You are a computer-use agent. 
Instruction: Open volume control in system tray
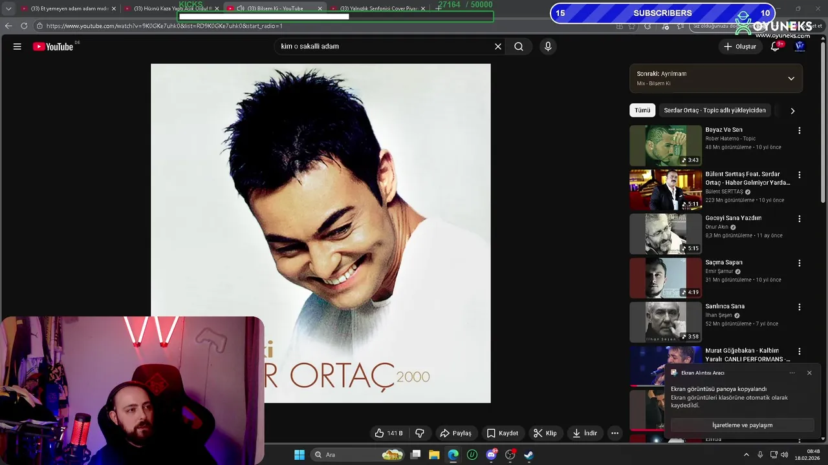pyautogui.click(x=785, y=455)
